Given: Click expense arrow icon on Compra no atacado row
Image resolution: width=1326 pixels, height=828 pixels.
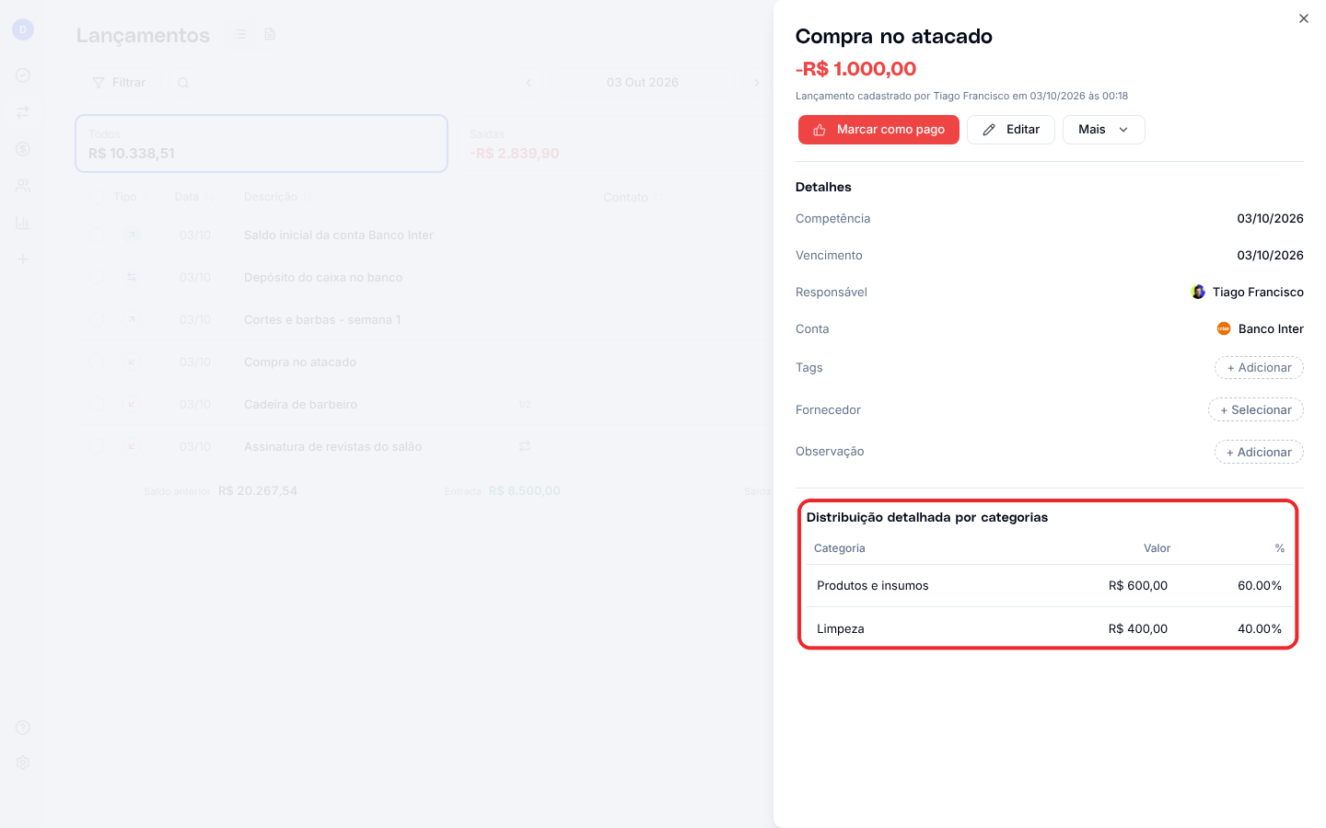Looking at the screenshot, I should click(x=132, y=362).
